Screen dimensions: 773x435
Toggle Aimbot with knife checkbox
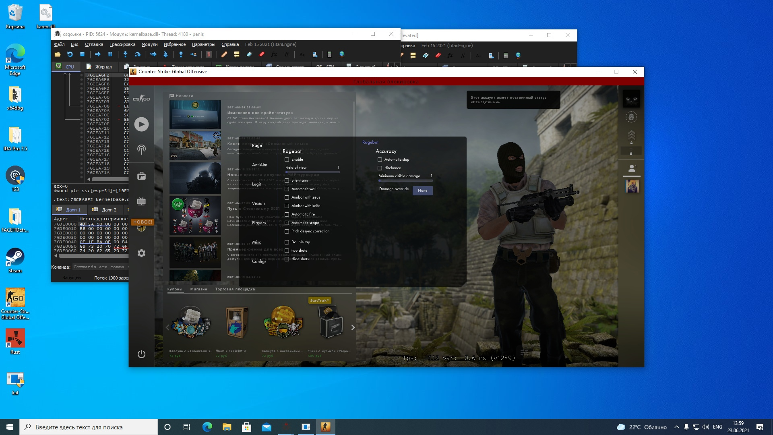click(x=287, y=206)
